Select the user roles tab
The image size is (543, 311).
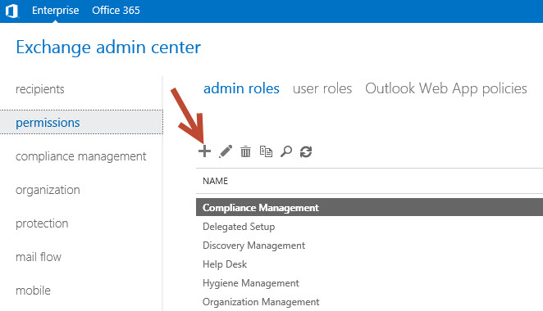point(322,88)
